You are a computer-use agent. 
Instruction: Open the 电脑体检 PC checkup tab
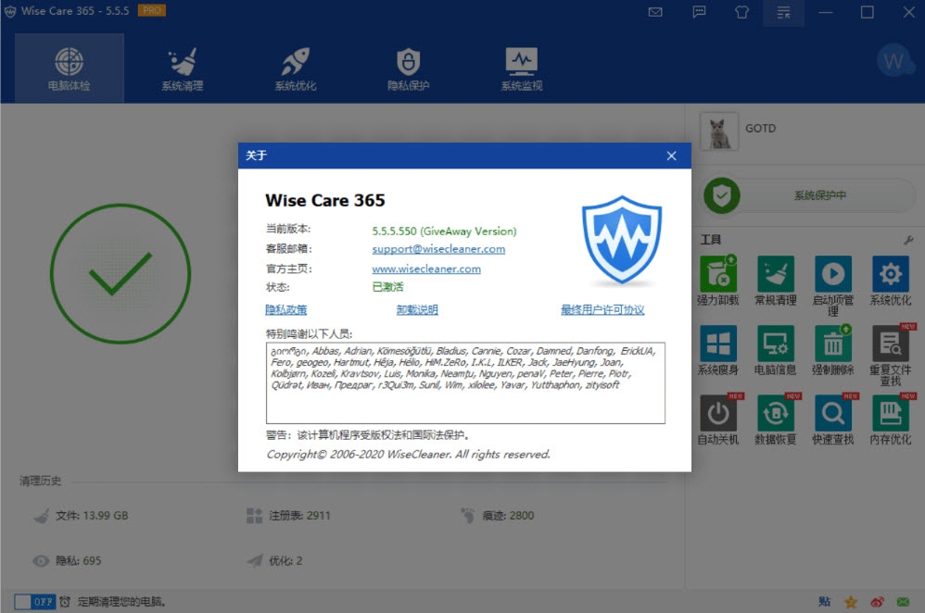click(x=69, y=69)
